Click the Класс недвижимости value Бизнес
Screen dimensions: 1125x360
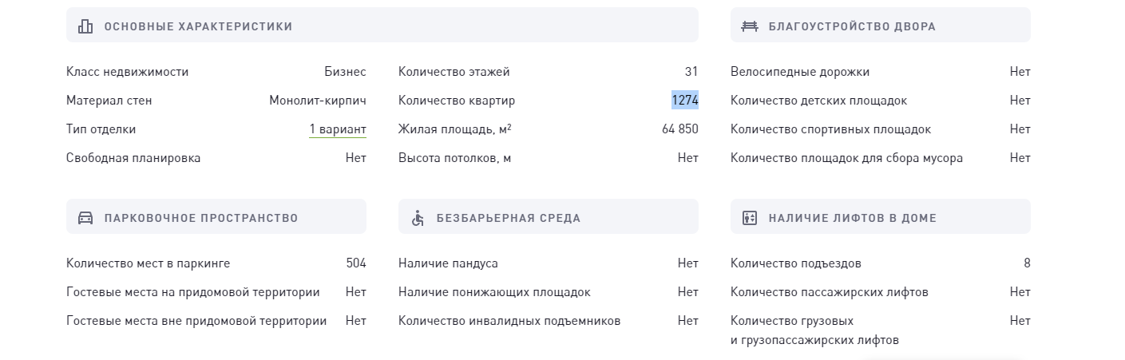tap(345, 72)
